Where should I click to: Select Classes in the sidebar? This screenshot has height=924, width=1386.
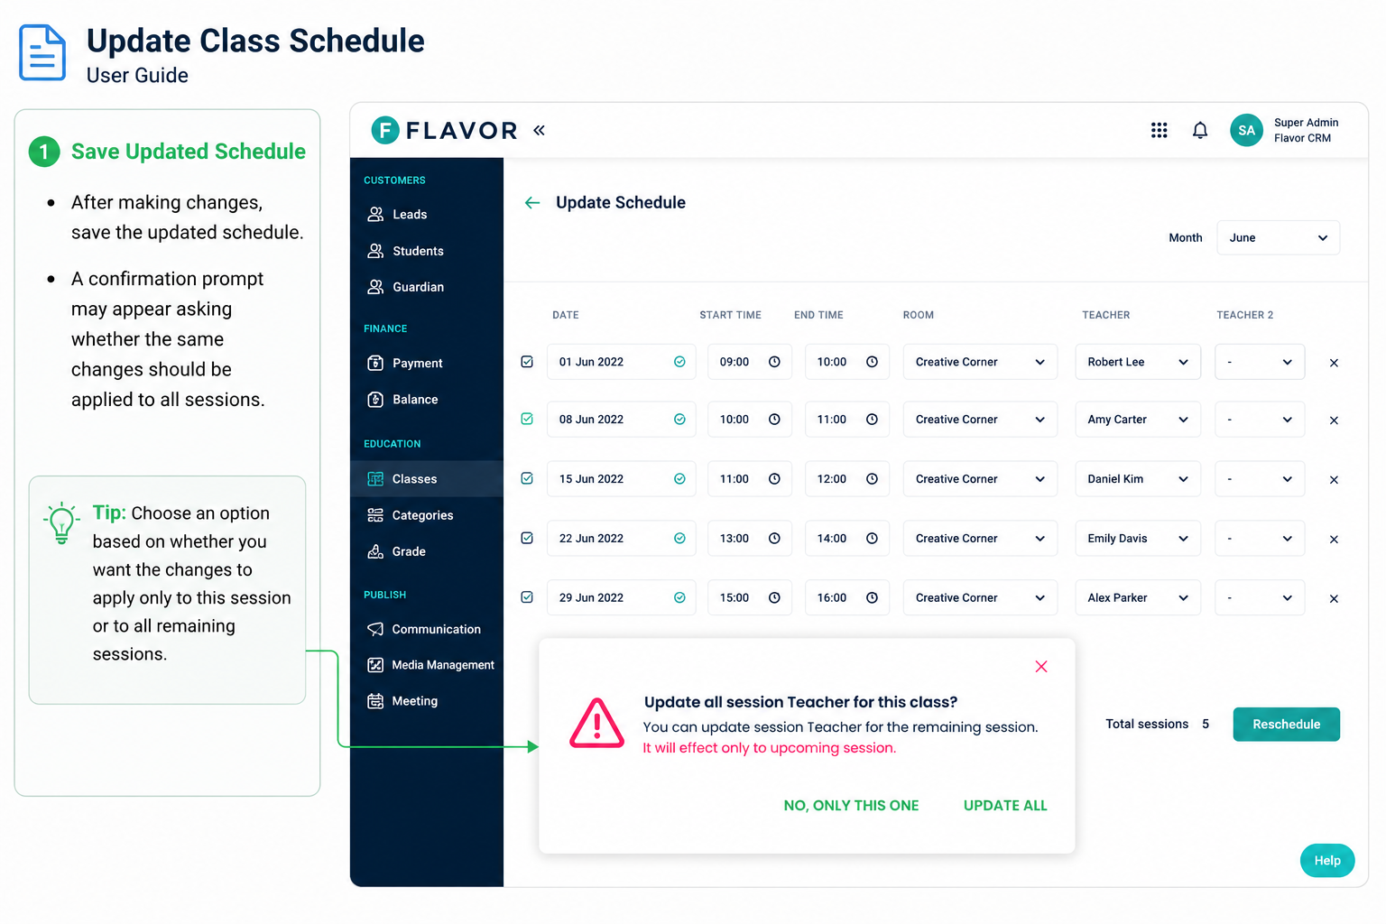(x=426, y=479)
